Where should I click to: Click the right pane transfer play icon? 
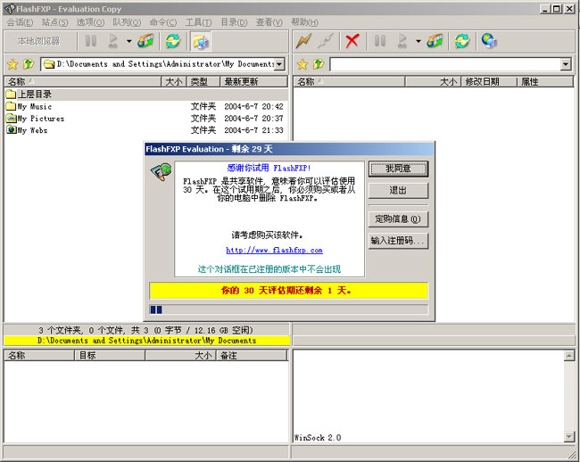tap(402, 41)
